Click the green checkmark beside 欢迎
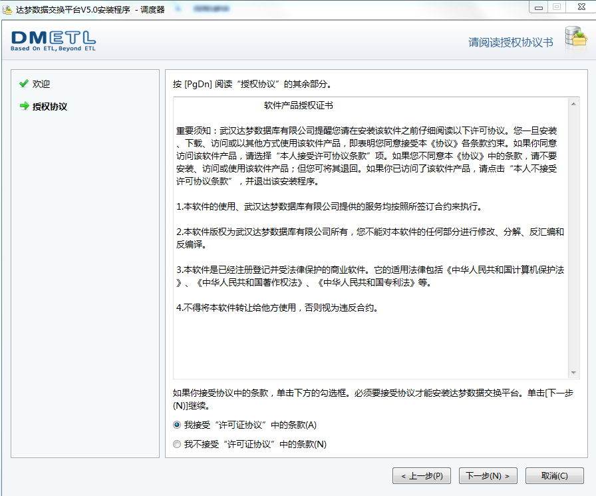The image size is (596, 496). 24,83
